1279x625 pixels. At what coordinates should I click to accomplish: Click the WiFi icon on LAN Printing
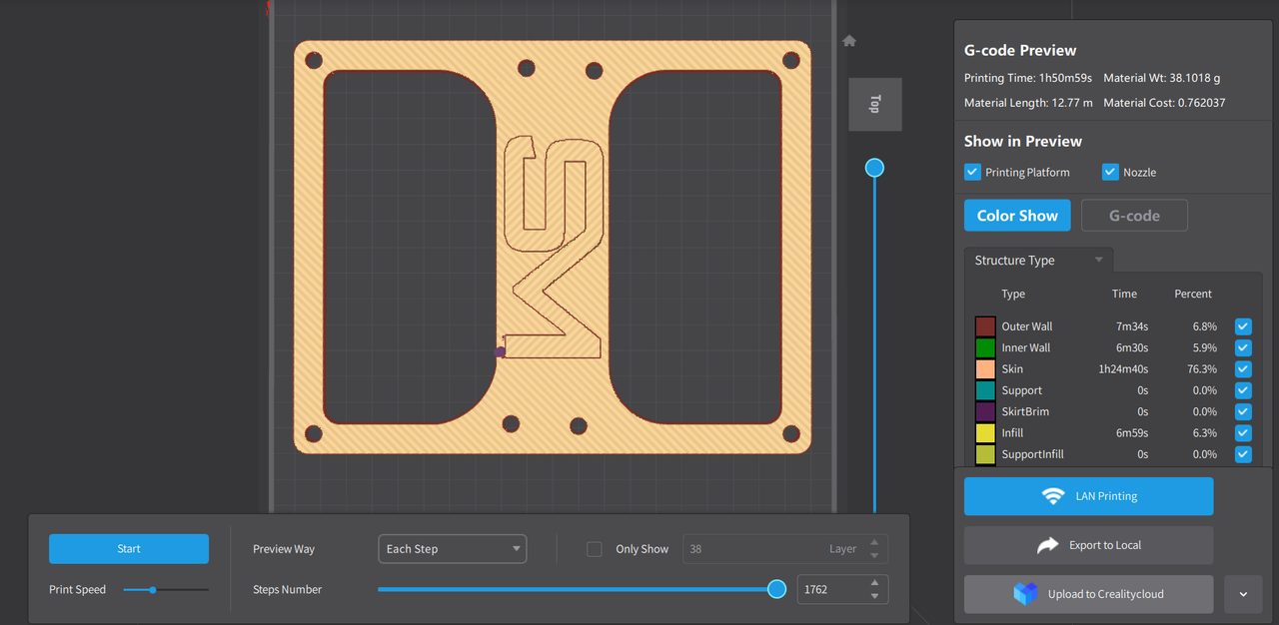pos(1053,496)
